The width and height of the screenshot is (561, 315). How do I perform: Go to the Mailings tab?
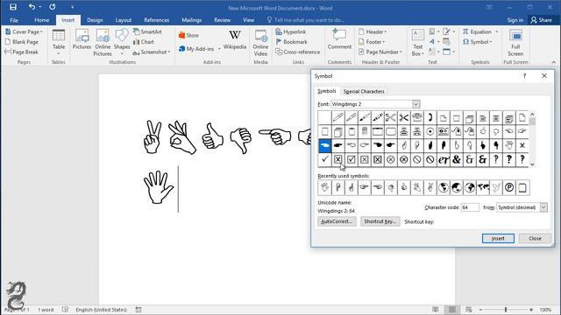point(191,20)
